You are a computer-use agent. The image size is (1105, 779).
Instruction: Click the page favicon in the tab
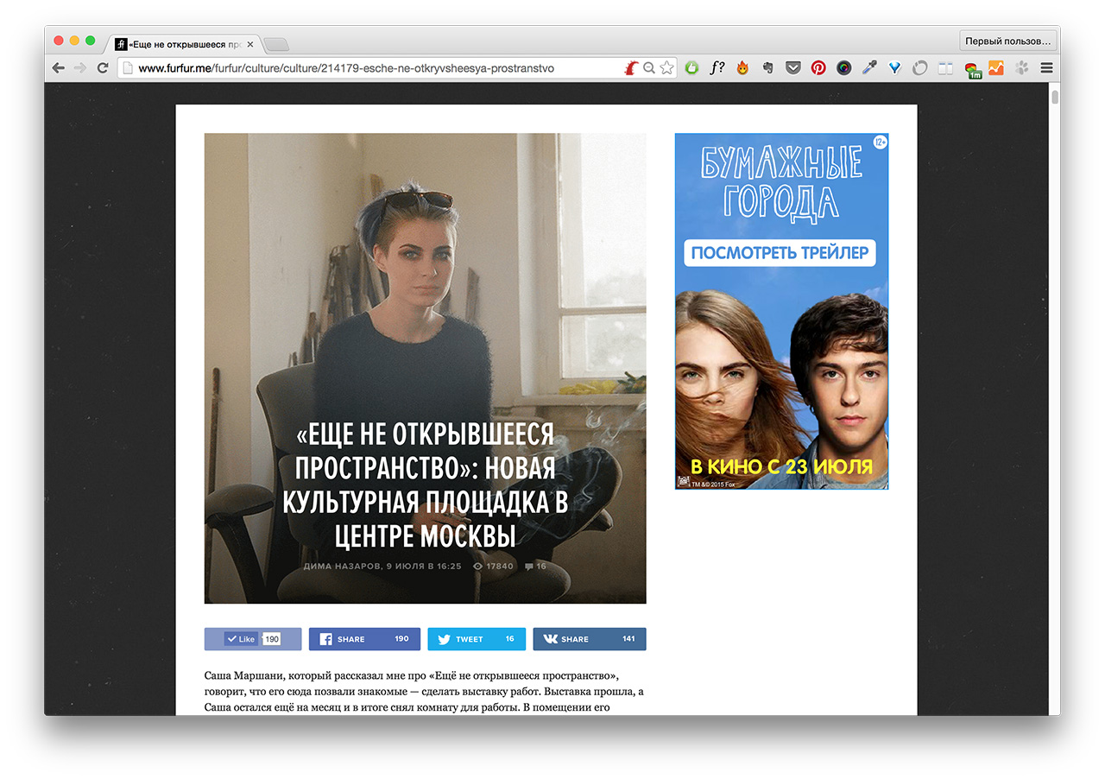121,44
